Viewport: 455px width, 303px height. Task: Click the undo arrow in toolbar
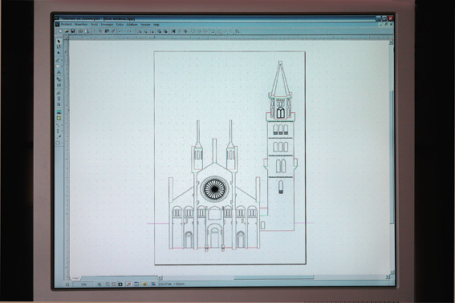point(120,31)
